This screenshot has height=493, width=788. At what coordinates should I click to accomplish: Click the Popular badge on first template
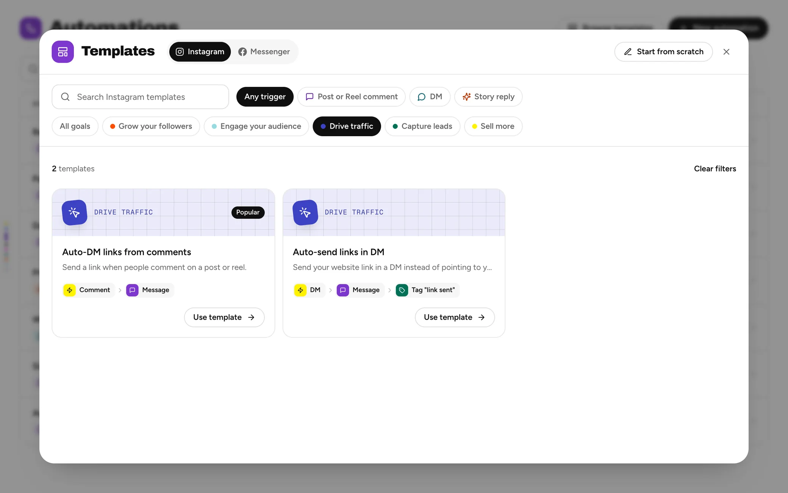(248, 212)
